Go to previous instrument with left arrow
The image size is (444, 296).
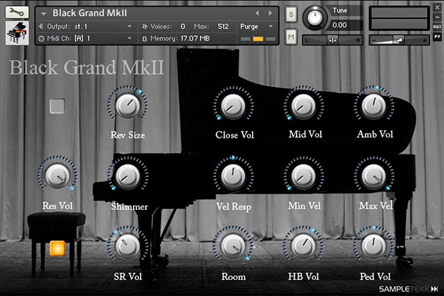pos(257,13)
